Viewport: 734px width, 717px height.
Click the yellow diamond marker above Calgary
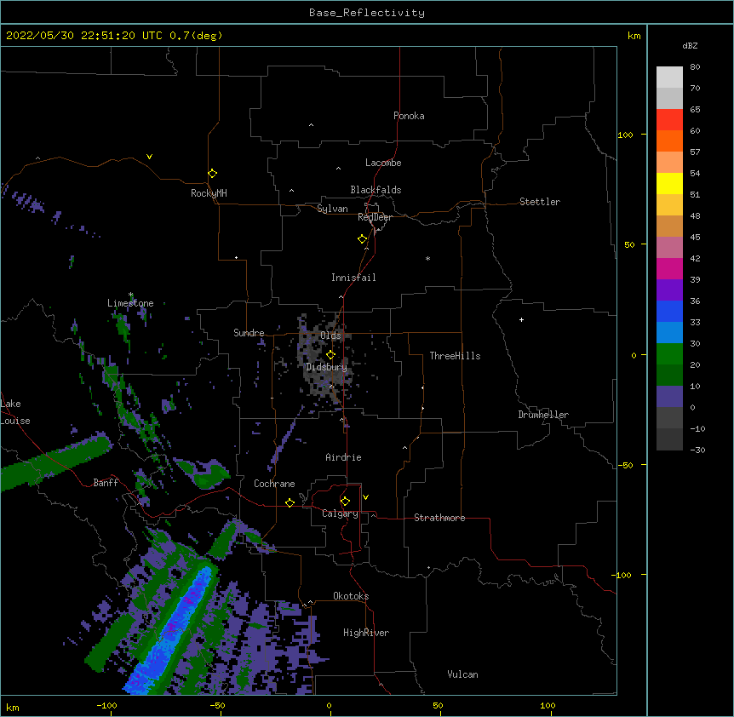[x=345, y=502]
